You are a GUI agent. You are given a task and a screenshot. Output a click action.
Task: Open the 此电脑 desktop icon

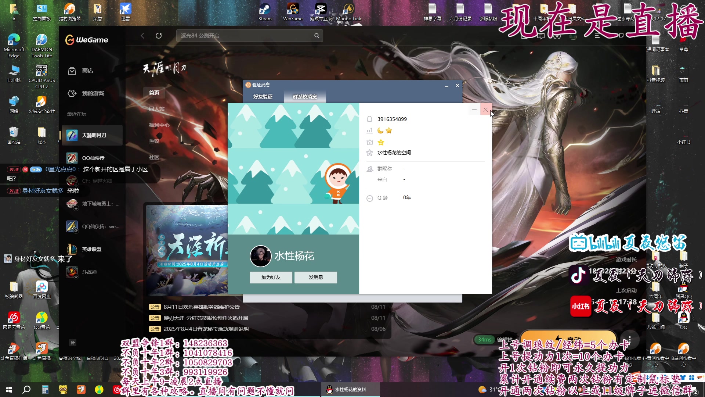point(14,74)
